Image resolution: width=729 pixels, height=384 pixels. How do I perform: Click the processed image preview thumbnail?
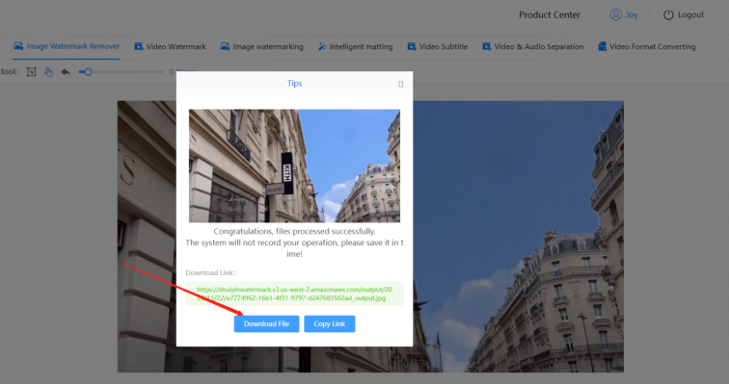pyautogui.click(x=294, y=166)
